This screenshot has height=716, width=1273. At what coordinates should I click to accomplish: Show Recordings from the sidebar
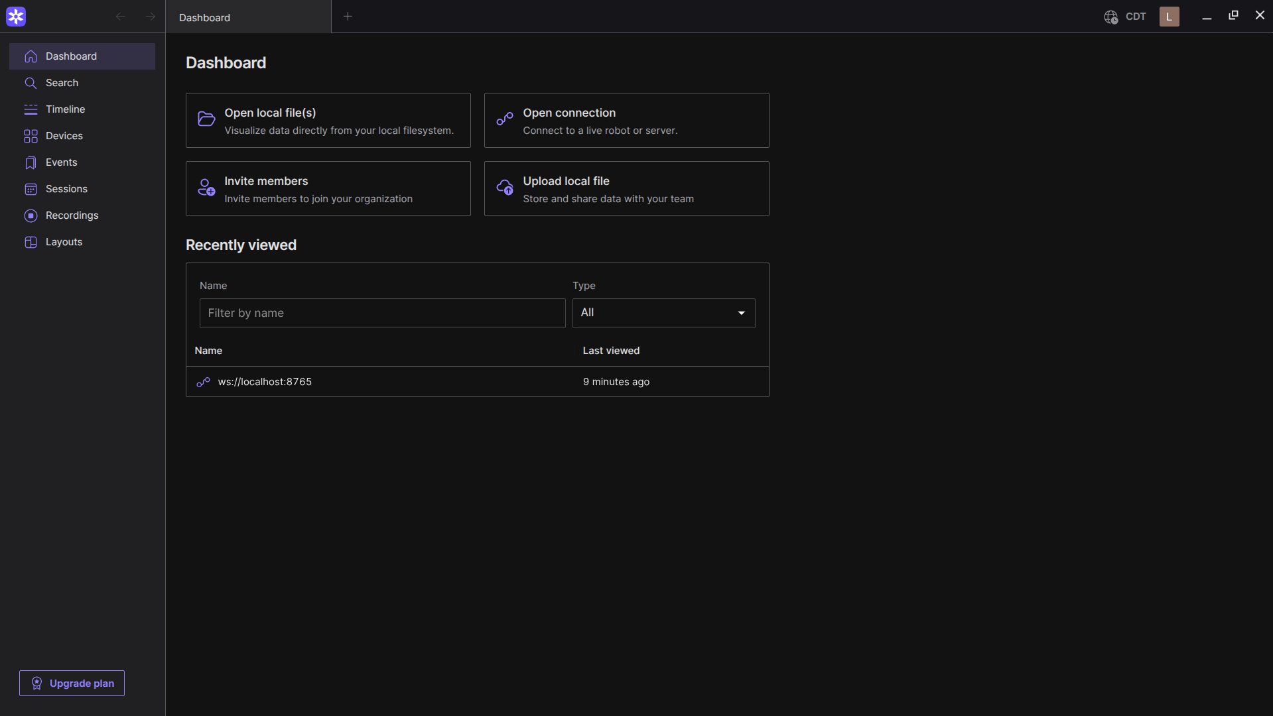click(x=82, y=215)
